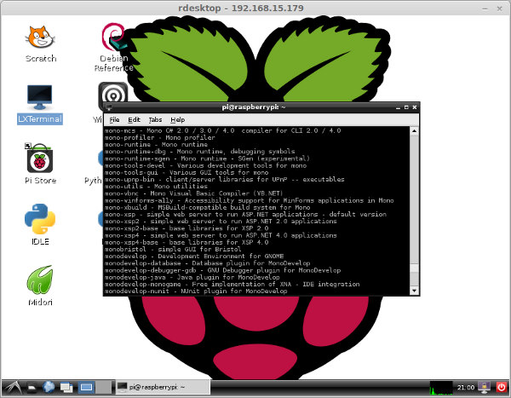The image size is (511, 398).
Task: Click the 'mono-vbnc' Visual Basic Compiler line
Action: (194, 193)
